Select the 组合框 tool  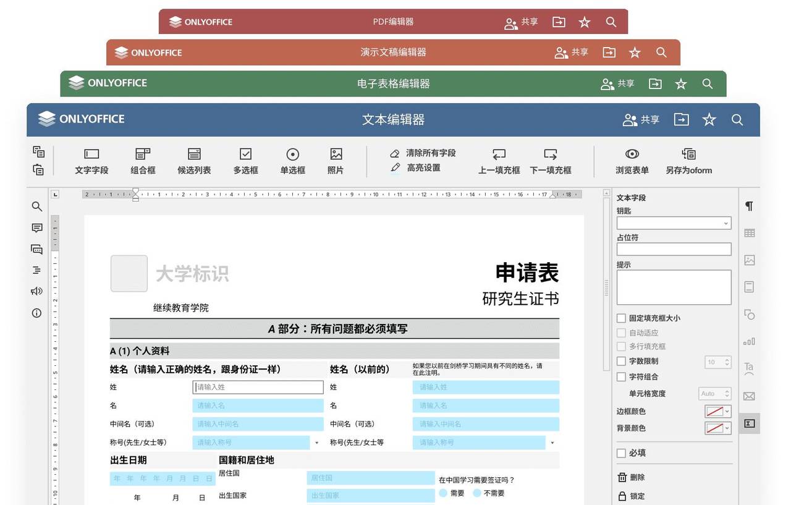tap(143, 159)
